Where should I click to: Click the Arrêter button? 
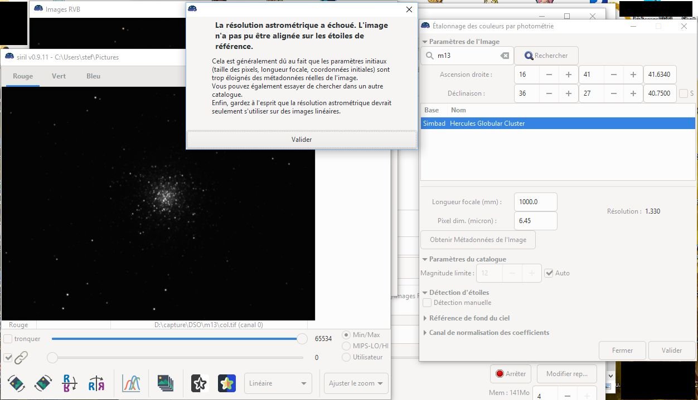click(x=511, y=374)
